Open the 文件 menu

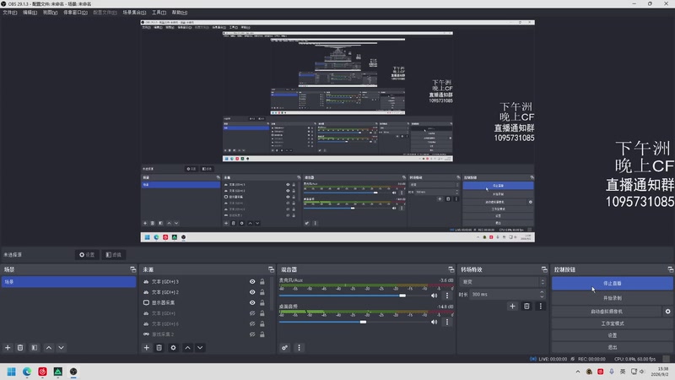click(x=10, y=13)
